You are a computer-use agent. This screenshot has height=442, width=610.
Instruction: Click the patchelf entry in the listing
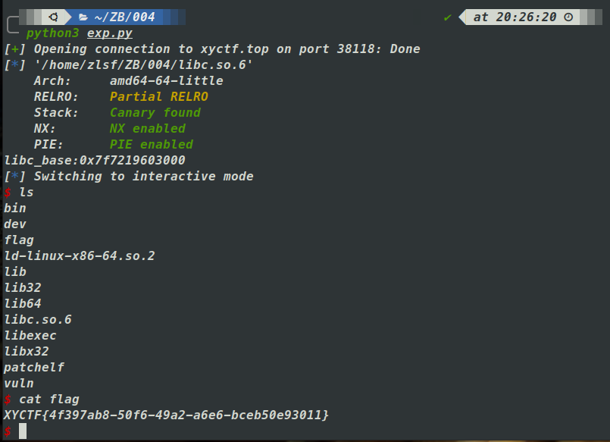tap(34, 368)
